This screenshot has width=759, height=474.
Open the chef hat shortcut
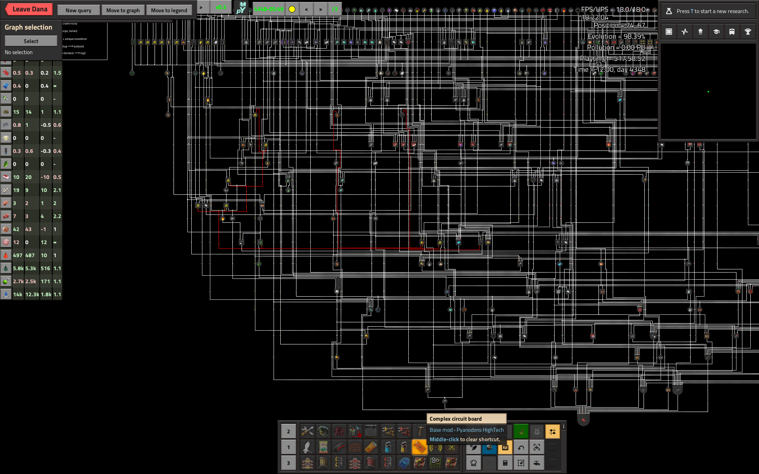pyautogui.click(x=474, y=463)
